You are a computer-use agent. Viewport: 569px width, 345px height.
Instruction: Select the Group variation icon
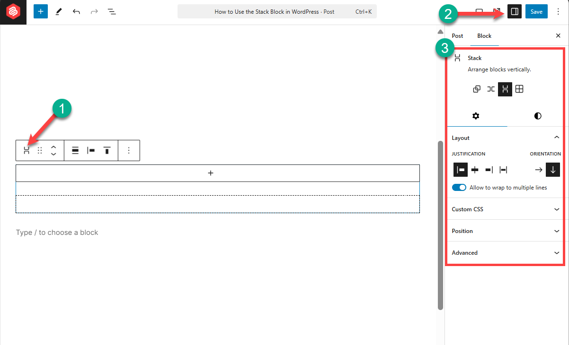click(477, 89)
